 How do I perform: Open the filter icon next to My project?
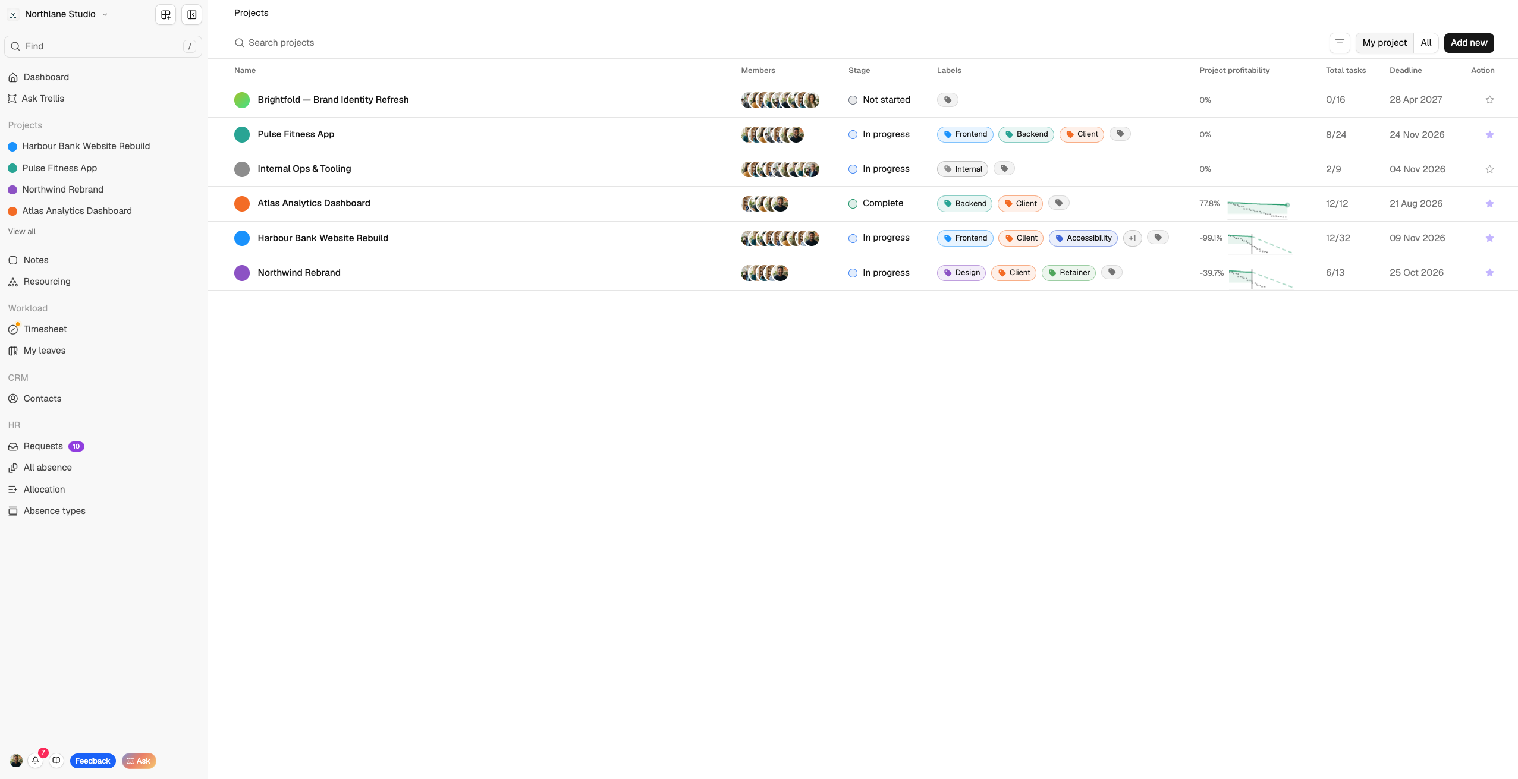(x=1340, y=43)
